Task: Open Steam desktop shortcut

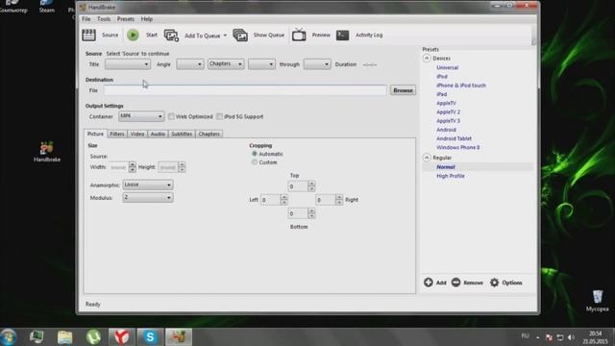Action: 47,7
